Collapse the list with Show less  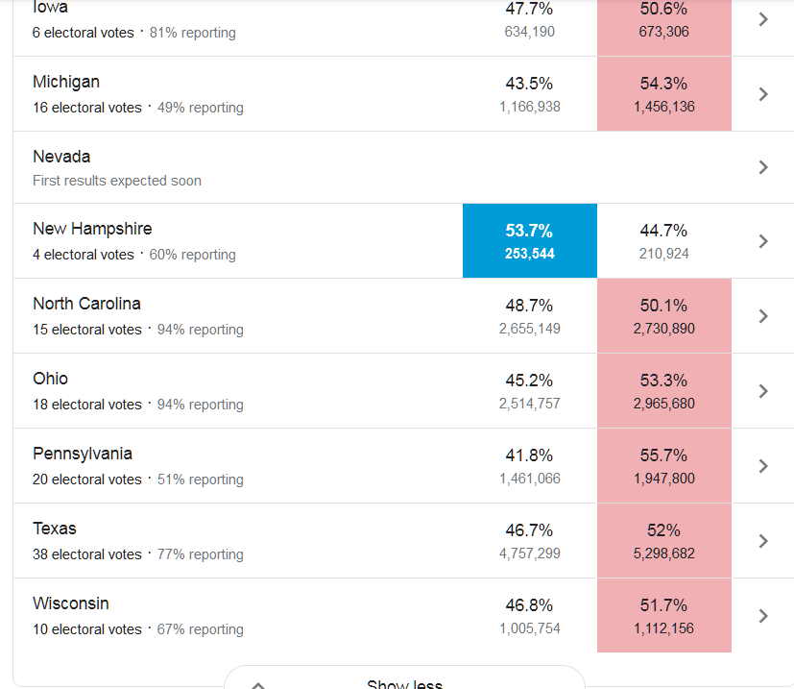pos(404,683)
